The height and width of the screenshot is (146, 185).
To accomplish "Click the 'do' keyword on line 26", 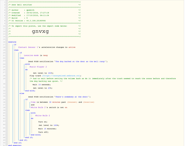I will point(26,69).
